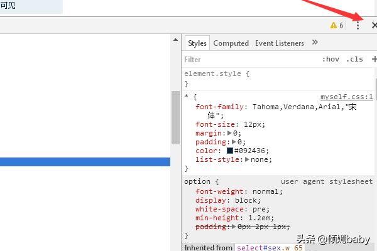Select the Styles tab
Image resolution: width=377 pixels, height=251 pixels.
pyautogui.click(x=197, y=43)
